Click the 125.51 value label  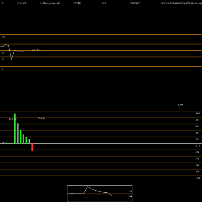(x=42, y=118)
